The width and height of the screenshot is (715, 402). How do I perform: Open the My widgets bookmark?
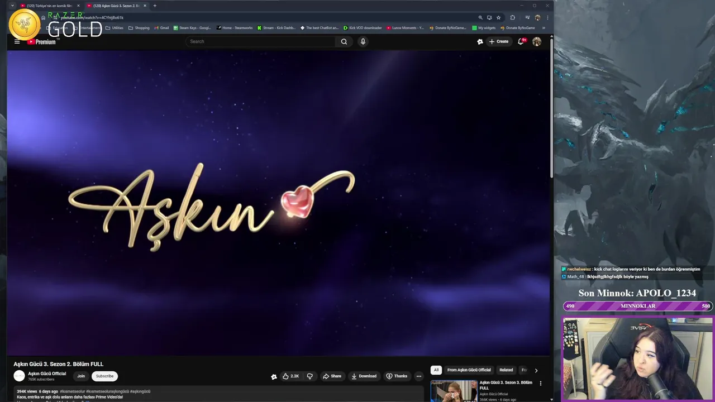coord(484,28)
